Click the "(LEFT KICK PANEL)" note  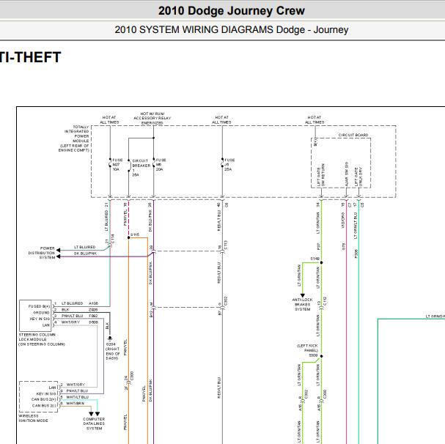(307, 348)
